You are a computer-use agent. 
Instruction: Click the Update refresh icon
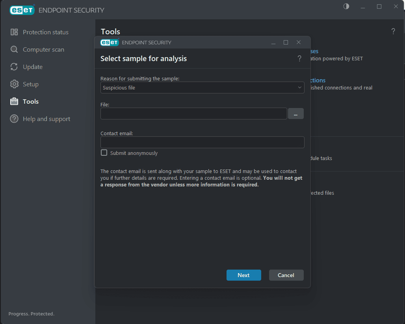click(x=14, y=67)
